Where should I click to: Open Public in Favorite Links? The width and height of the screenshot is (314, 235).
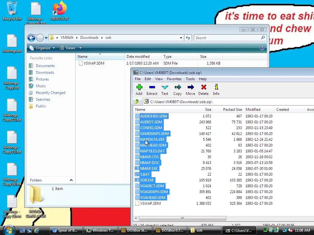pyautogui.click(x=41, y=106)
